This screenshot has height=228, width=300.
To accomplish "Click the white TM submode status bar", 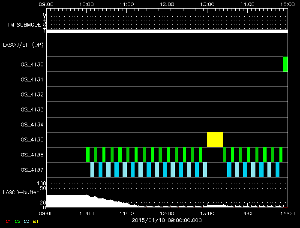I will pyautogui.click(x=167, y=31).
